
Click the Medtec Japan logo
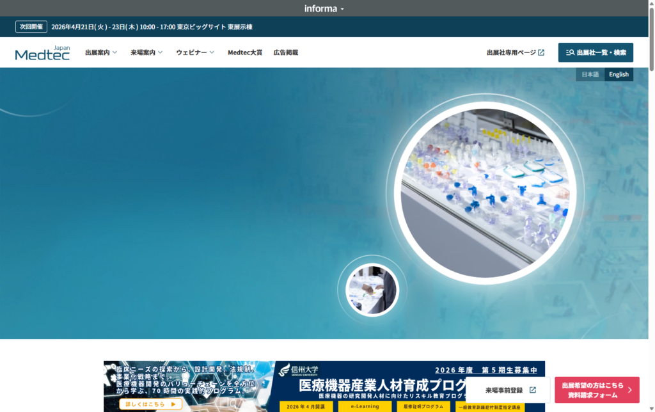tap(42, 52)
